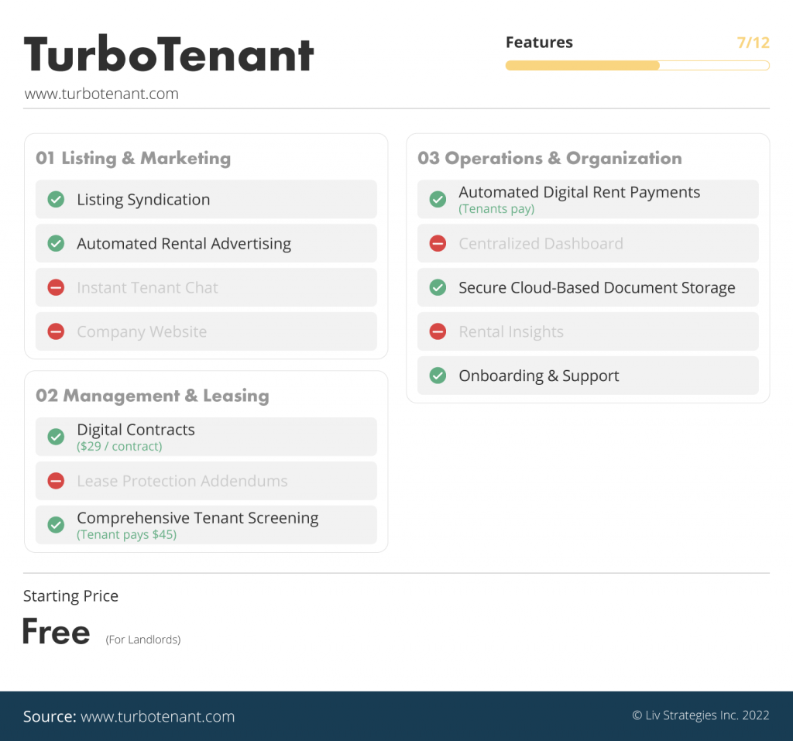Click the red minus icon beside Instant Tenant Chat
793x741 pixels.
tap(56, 287)
